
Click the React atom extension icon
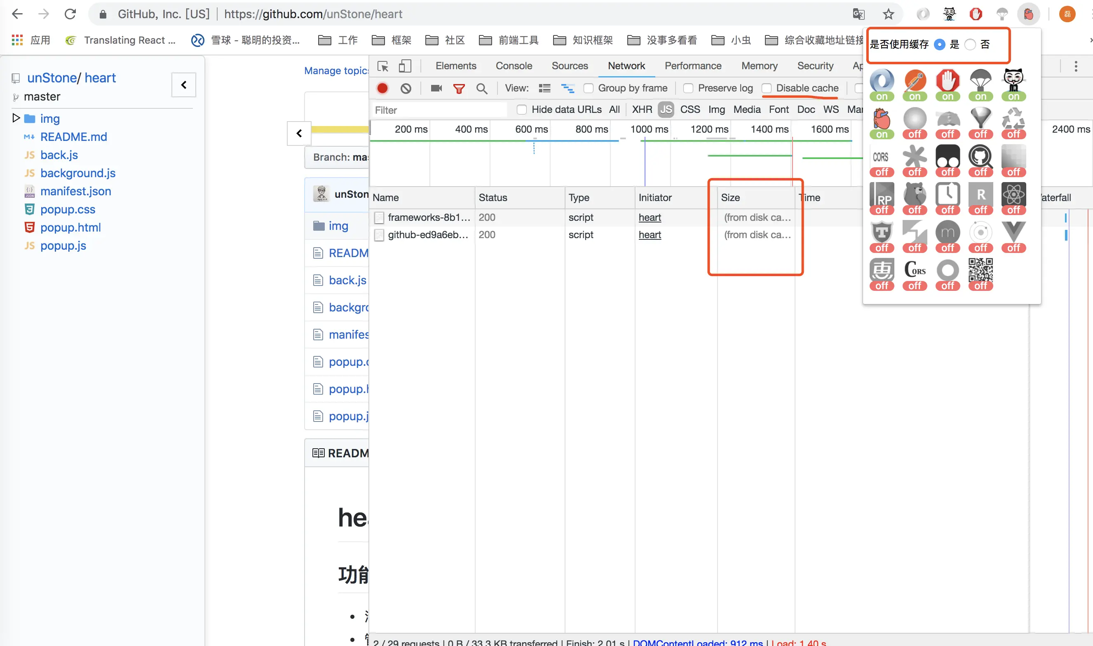pos(1013,194)
